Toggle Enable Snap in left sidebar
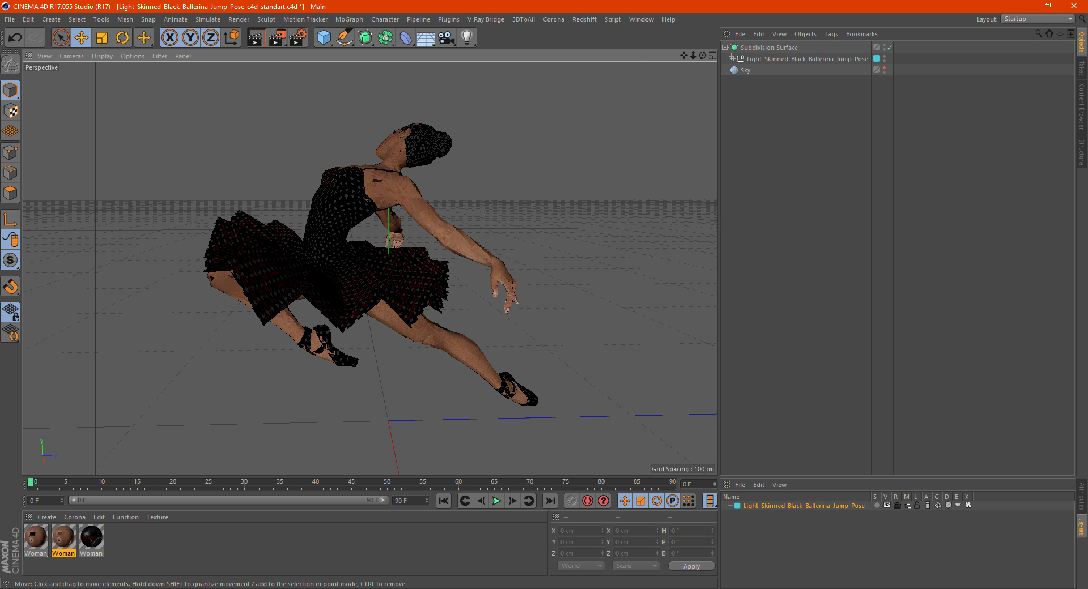1088x589 pixels. tap(10, 287)
